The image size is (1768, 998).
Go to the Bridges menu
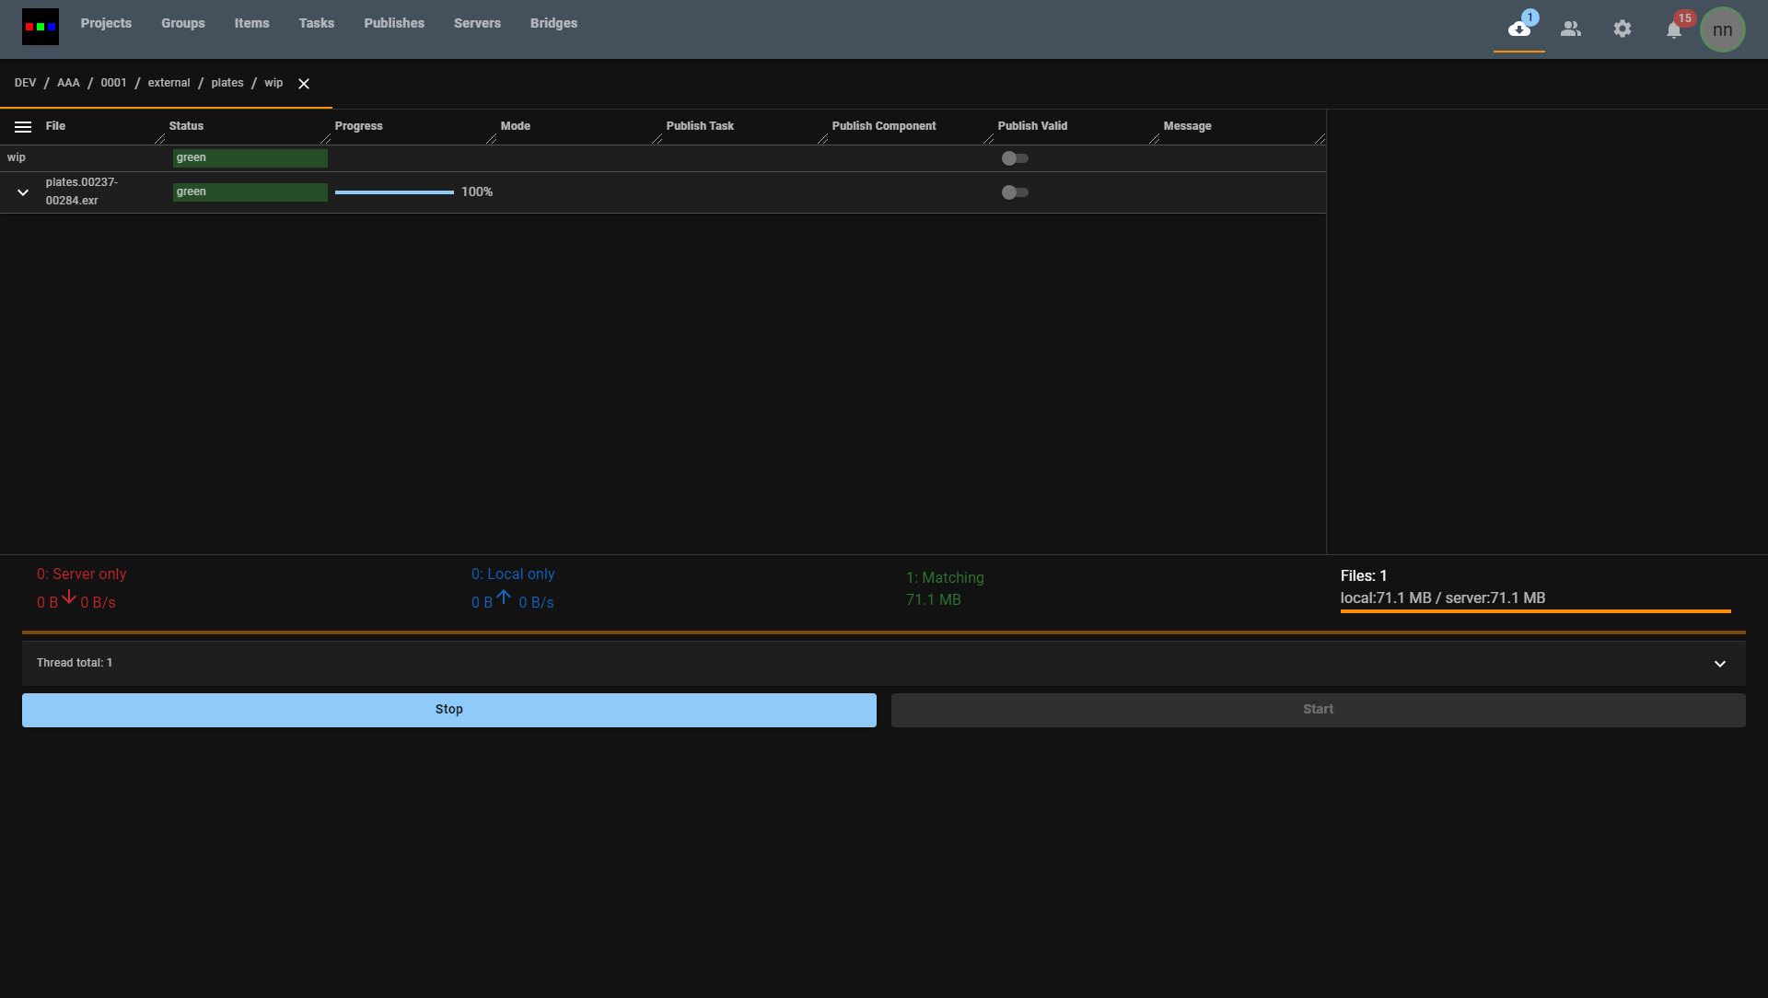(553, 23)
